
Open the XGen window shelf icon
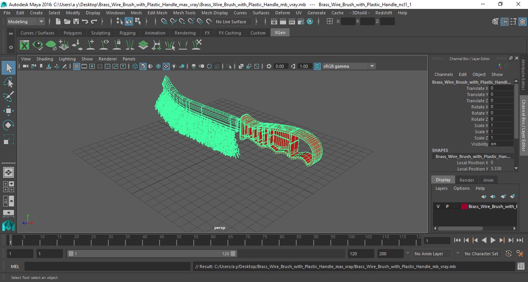24,45
